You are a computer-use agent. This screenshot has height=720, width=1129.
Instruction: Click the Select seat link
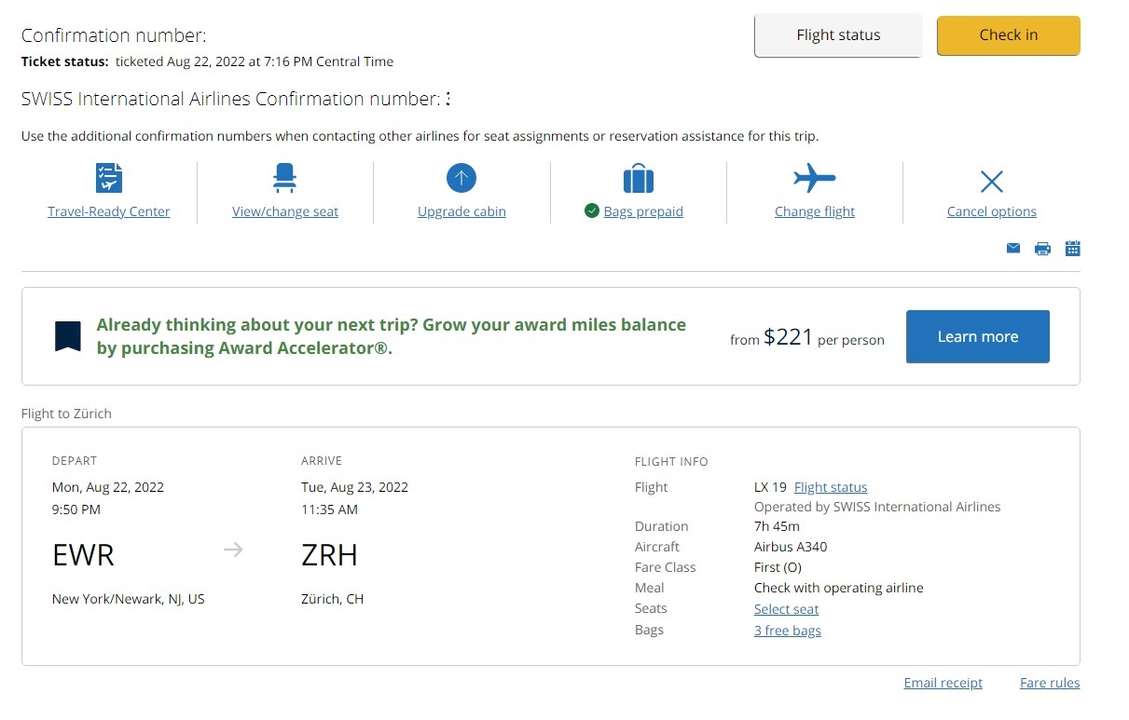click(787, 609)
